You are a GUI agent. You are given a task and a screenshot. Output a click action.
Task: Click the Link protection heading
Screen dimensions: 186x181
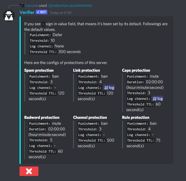[86, 70]
